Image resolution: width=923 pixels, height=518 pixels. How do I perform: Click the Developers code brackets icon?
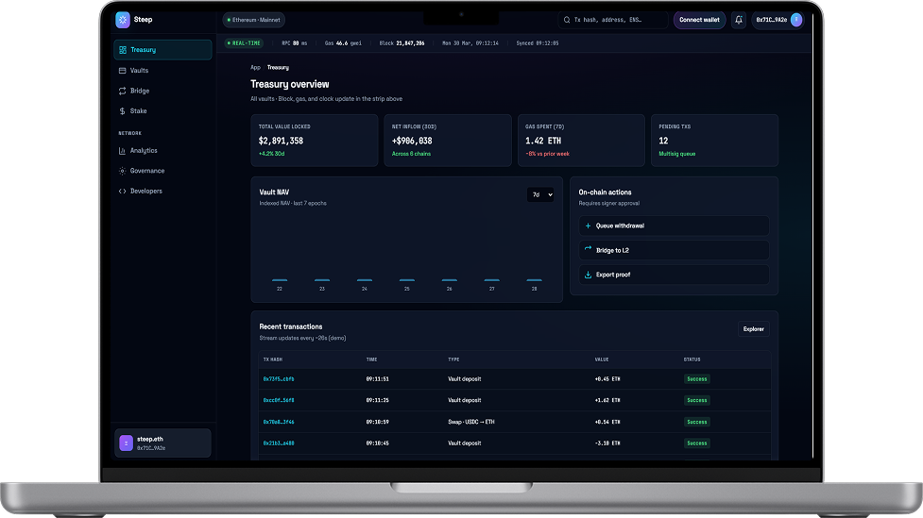tap(122, 192)
